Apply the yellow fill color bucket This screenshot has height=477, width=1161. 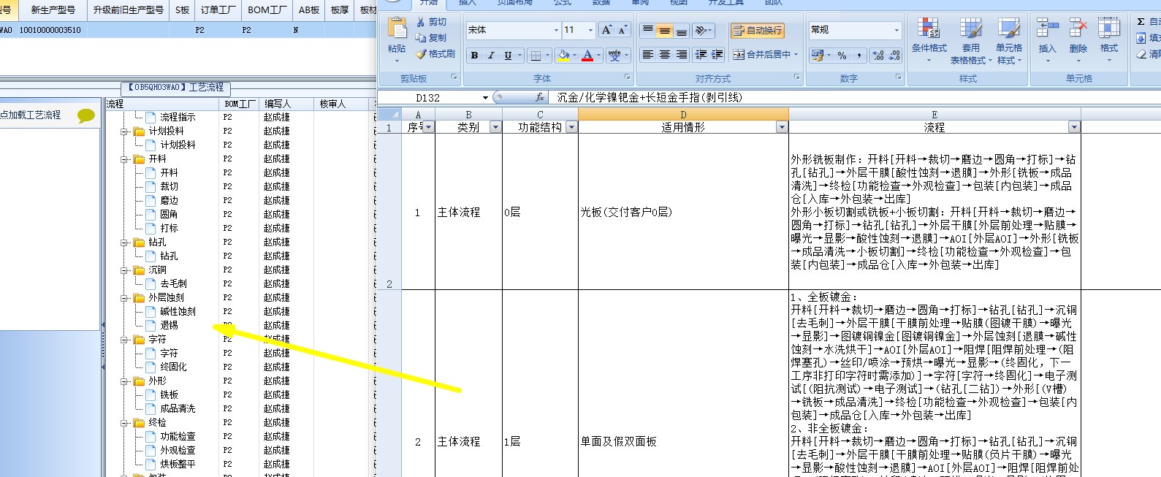point(563,56)
